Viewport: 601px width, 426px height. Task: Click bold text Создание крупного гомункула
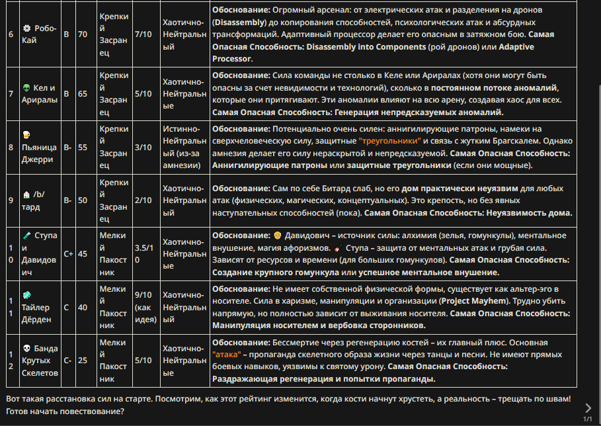(276, 273)
